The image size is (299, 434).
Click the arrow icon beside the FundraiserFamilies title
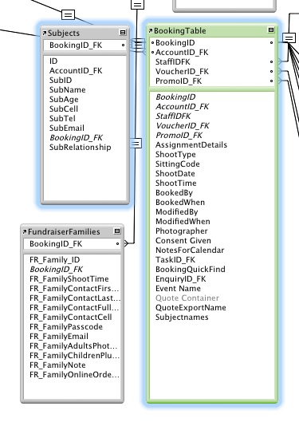click(x=25, y=231)
